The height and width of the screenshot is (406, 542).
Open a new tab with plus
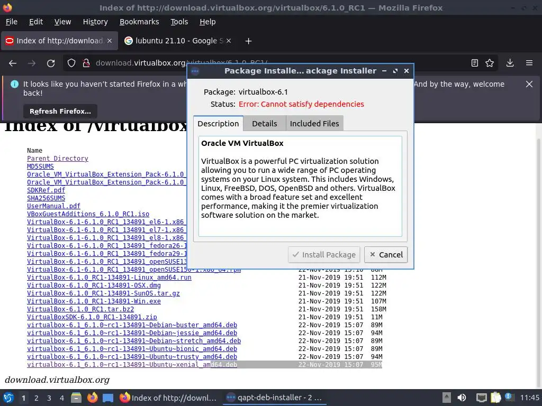tap(248, 41)
